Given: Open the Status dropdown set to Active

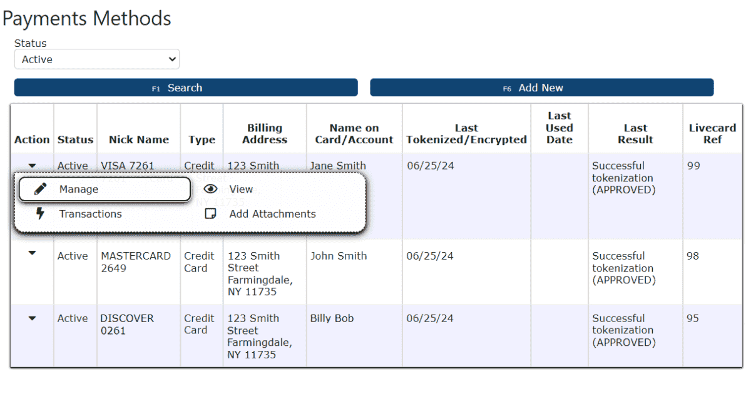Looking at the screenshot, I should tap(97, 59).
